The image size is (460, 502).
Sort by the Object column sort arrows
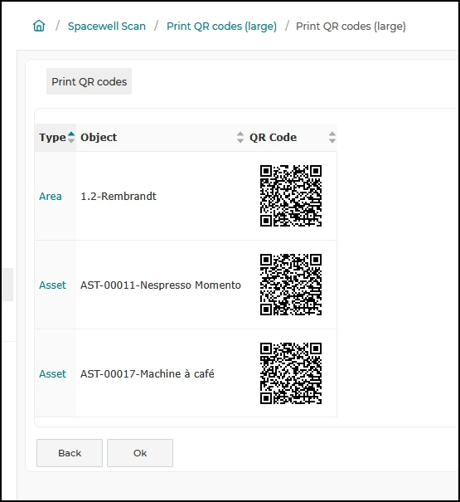tap(240, 138)
